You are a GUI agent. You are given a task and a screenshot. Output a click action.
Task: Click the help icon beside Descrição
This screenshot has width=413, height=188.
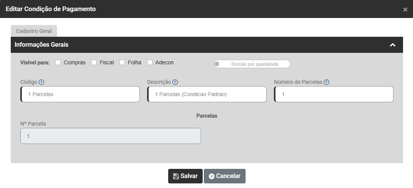click(x=175, y=82)
